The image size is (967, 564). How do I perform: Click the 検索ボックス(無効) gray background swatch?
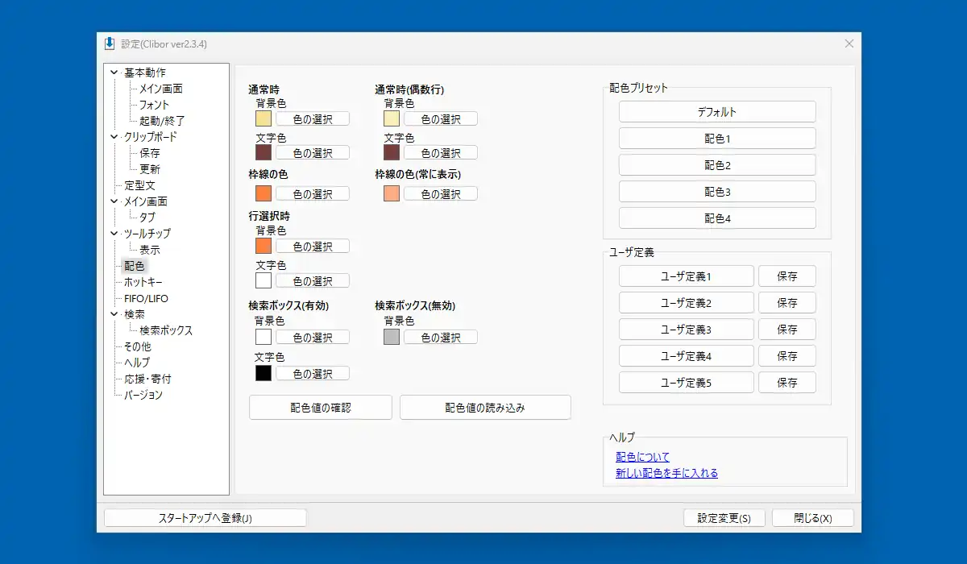point(392,337)
